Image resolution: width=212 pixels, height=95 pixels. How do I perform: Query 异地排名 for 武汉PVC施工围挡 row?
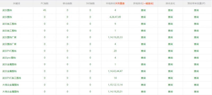click(143, 78)
